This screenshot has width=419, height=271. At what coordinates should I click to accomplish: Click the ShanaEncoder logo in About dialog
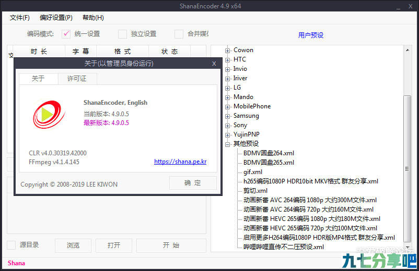click(x=49, y=114)
